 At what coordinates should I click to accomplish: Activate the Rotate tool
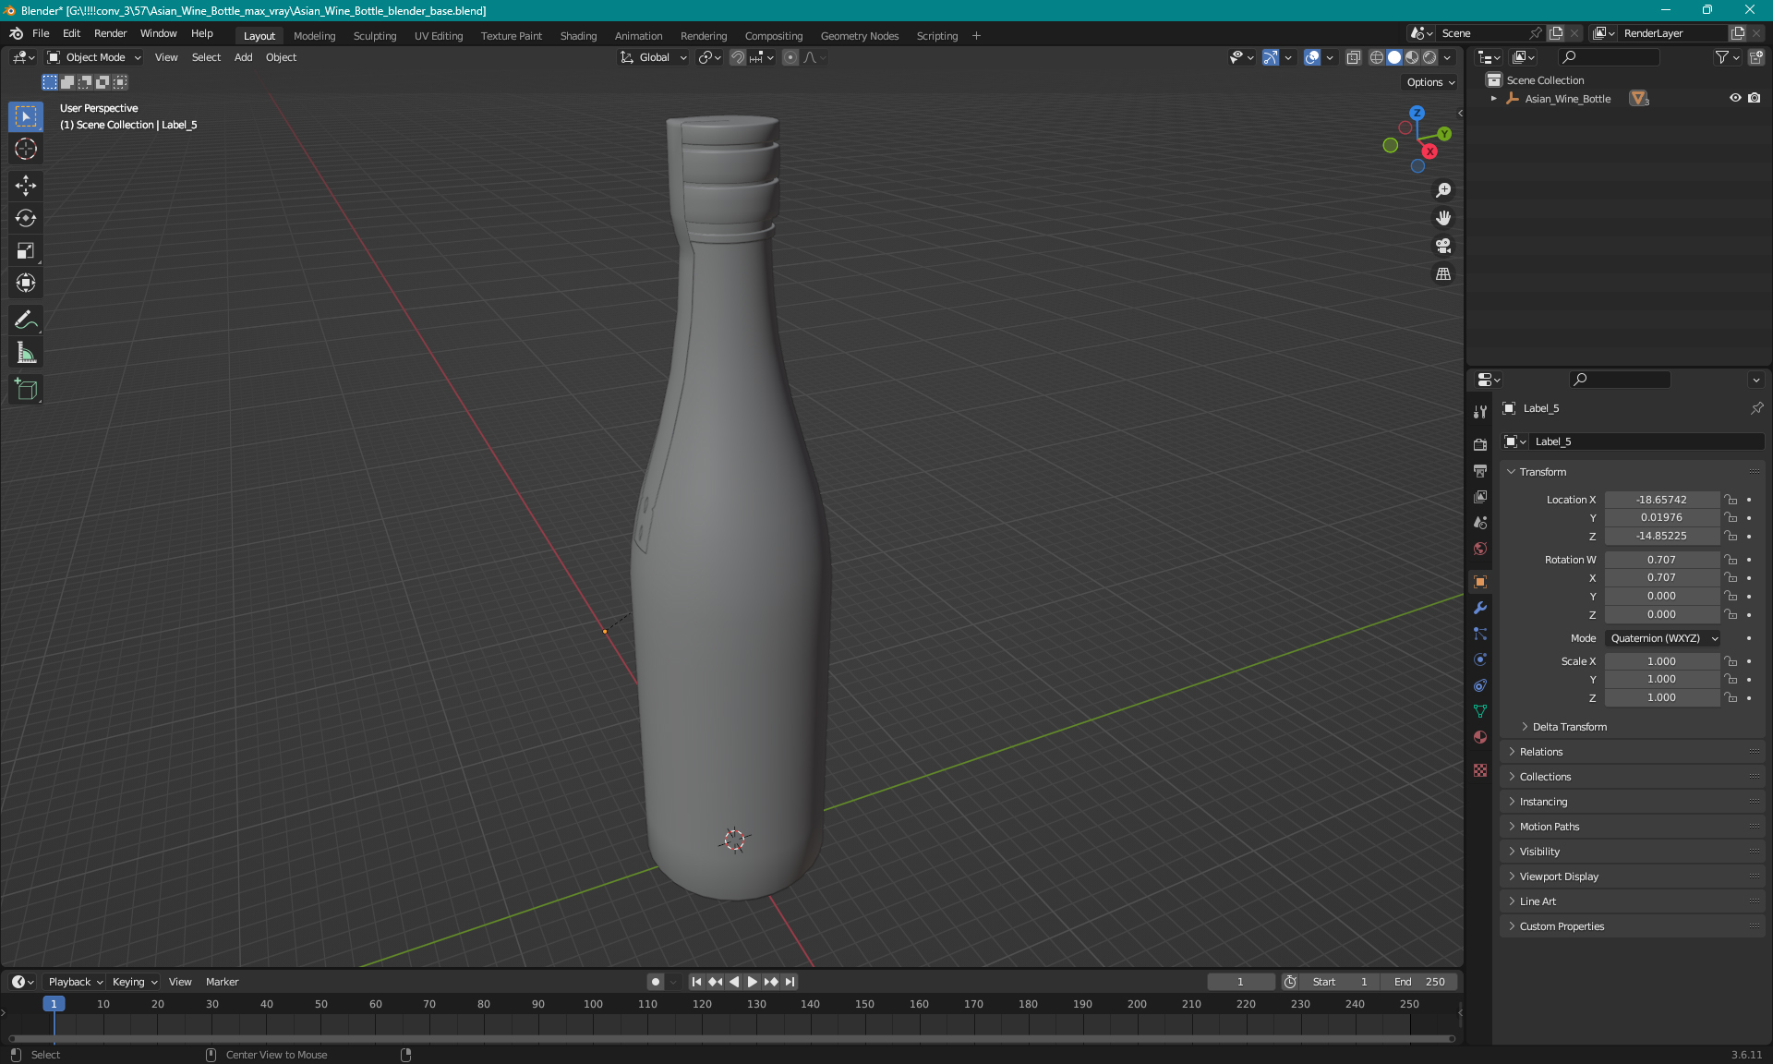click(x=26, y=218)
